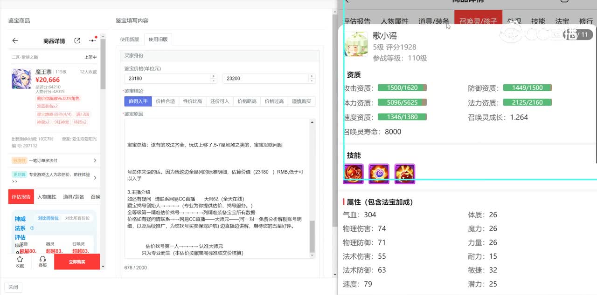Click the 攻击资质 1500/1620 progress bar
The height and width of the screenshot is (295, 597).
click(x=402, y=88)
